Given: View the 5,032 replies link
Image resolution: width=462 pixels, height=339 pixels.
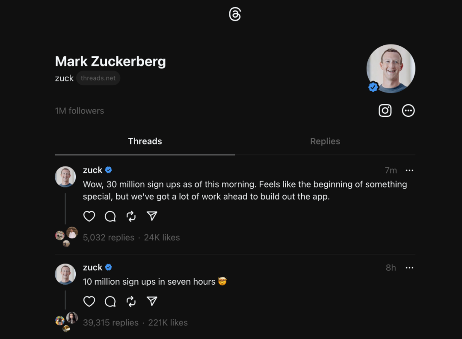Looking at the screenshot, I should (109, 238).
